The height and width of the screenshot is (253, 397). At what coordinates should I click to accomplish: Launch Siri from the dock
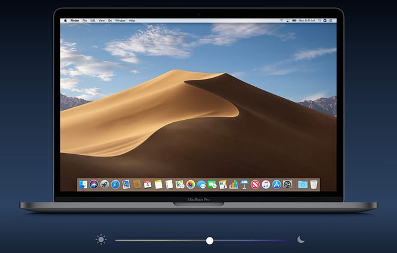click(94, 184)
